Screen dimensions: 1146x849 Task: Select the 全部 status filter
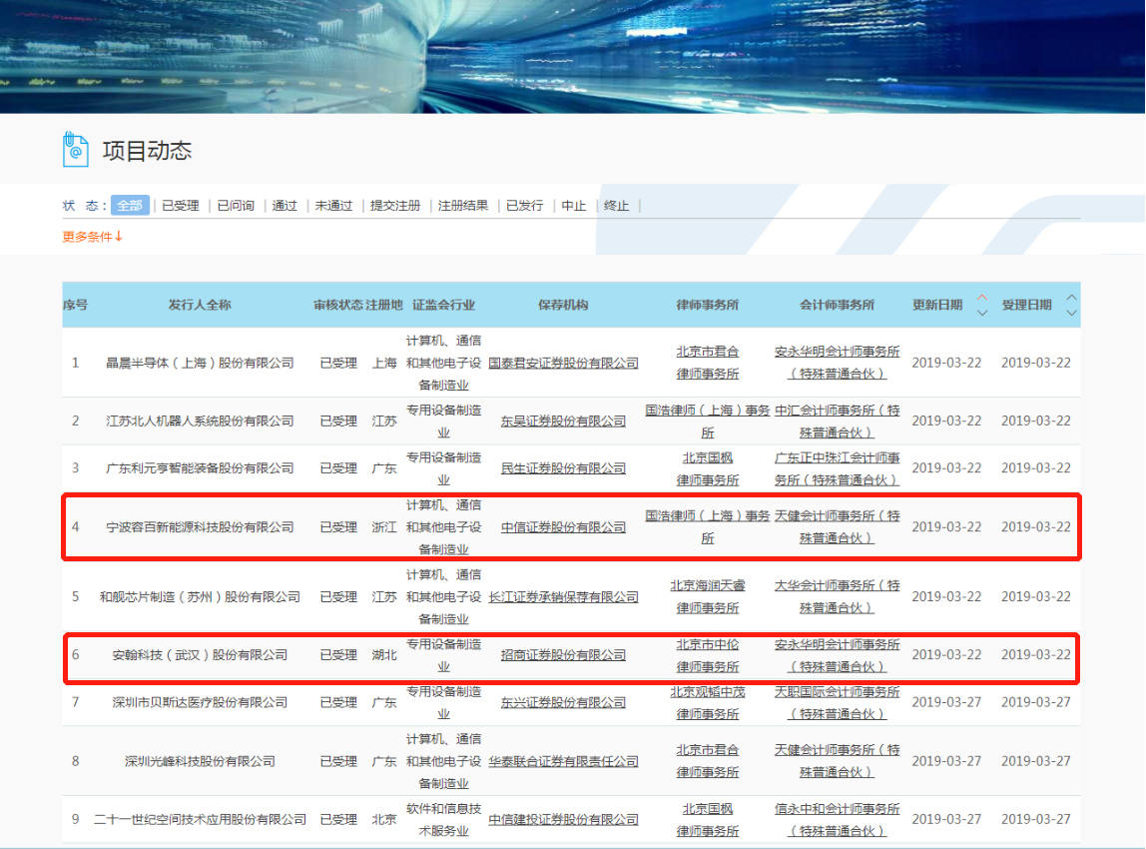click(x=130, y=206)
